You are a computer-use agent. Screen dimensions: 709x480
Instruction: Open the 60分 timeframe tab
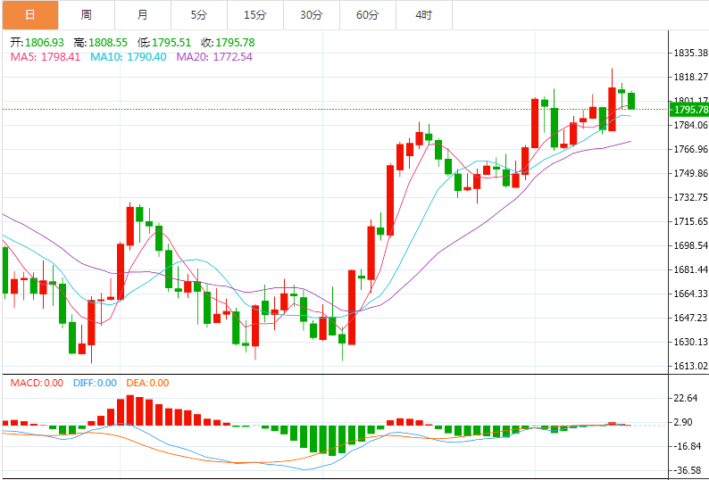click(368, 15)
